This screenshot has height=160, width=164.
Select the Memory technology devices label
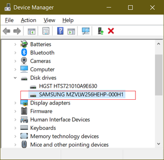pyautogui.click(x=64, y=136)
